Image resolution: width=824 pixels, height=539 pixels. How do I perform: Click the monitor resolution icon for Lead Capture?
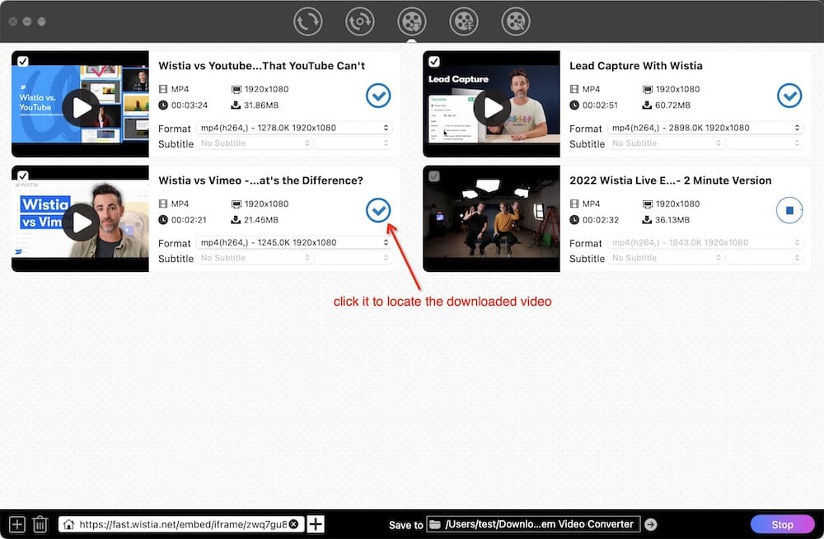(x=648, y=89)
